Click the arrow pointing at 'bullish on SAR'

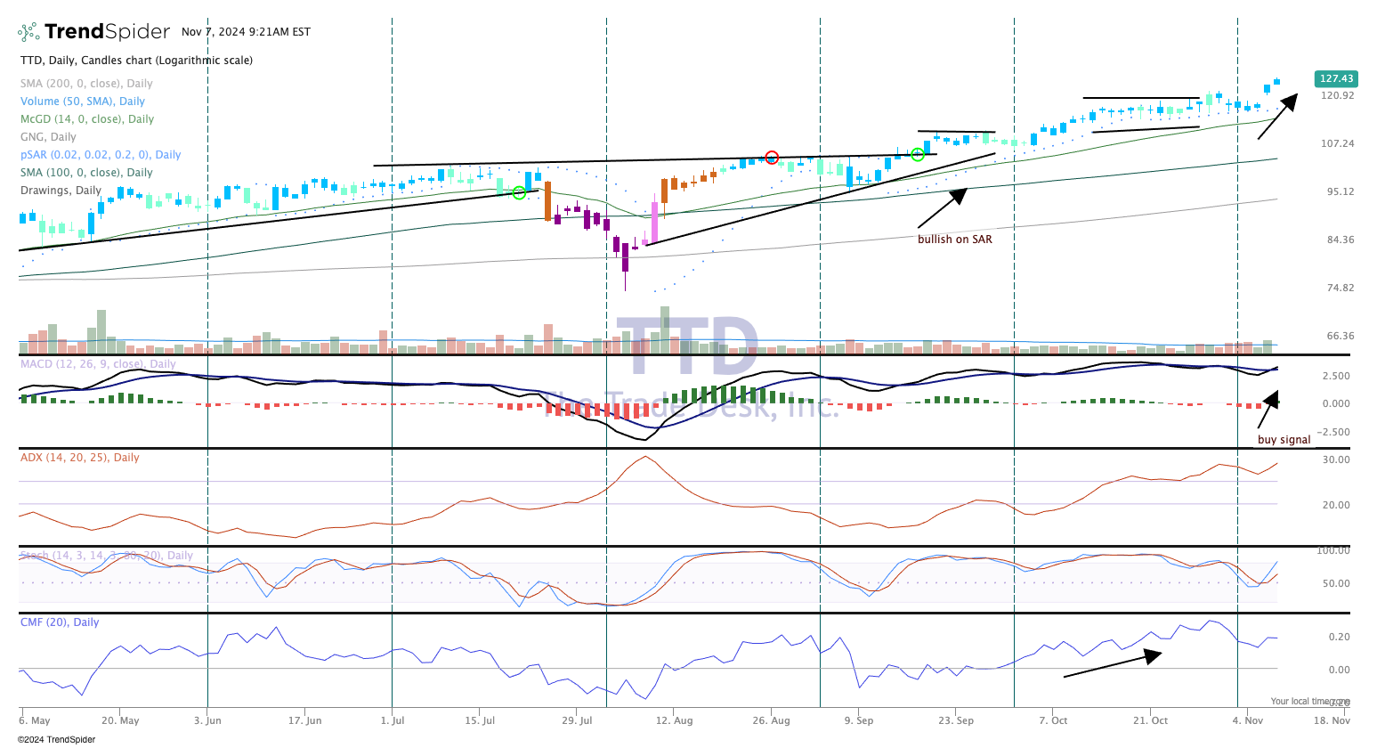942,207
